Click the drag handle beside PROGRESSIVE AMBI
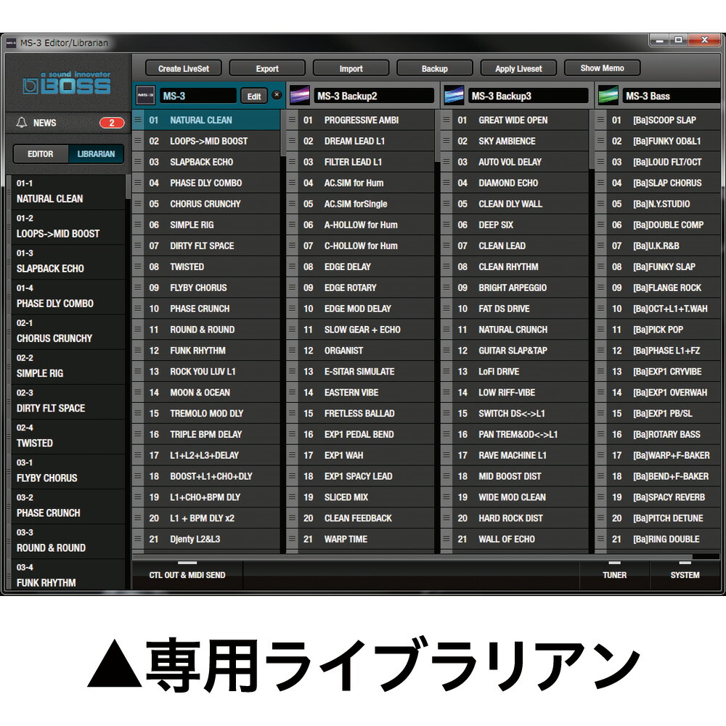 tap(293, 120)
